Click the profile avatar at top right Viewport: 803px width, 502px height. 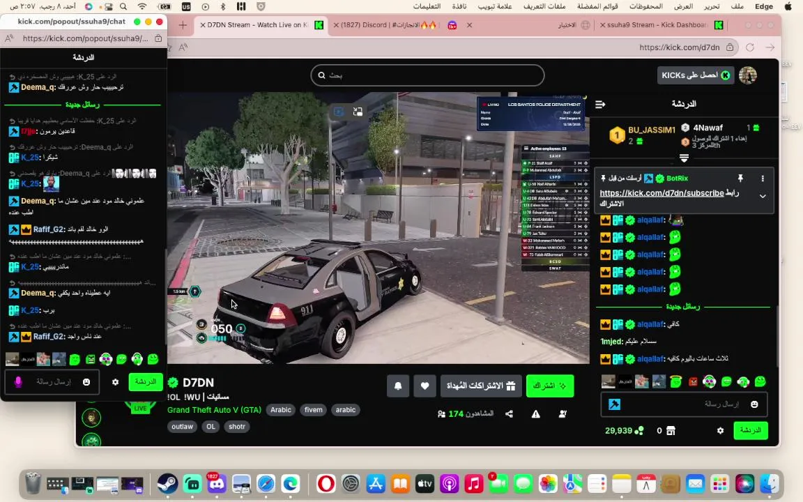(748, 75)
